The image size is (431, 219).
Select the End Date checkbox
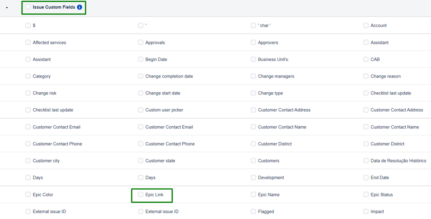pyautogui.click(x=366, y=178)
